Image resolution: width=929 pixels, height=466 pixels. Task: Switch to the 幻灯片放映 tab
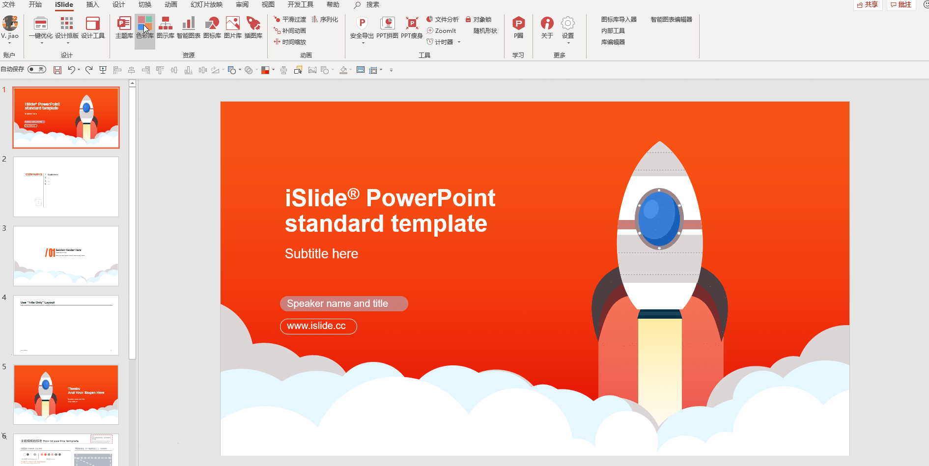coord(206,5)
